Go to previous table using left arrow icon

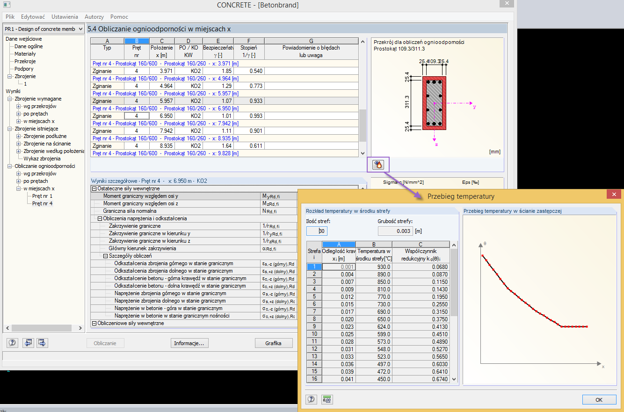pos(29,343)
